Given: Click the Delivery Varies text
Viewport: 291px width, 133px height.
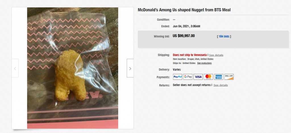Looking at the screenshot, I should point(177,70).
